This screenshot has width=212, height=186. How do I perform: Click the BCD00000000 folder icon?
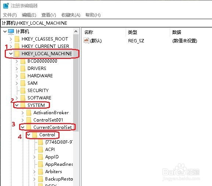pos(23,61)
